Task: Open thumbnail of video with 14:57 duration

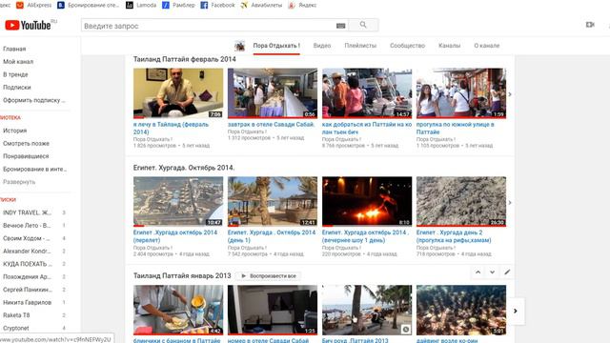Action: [367, 93]
